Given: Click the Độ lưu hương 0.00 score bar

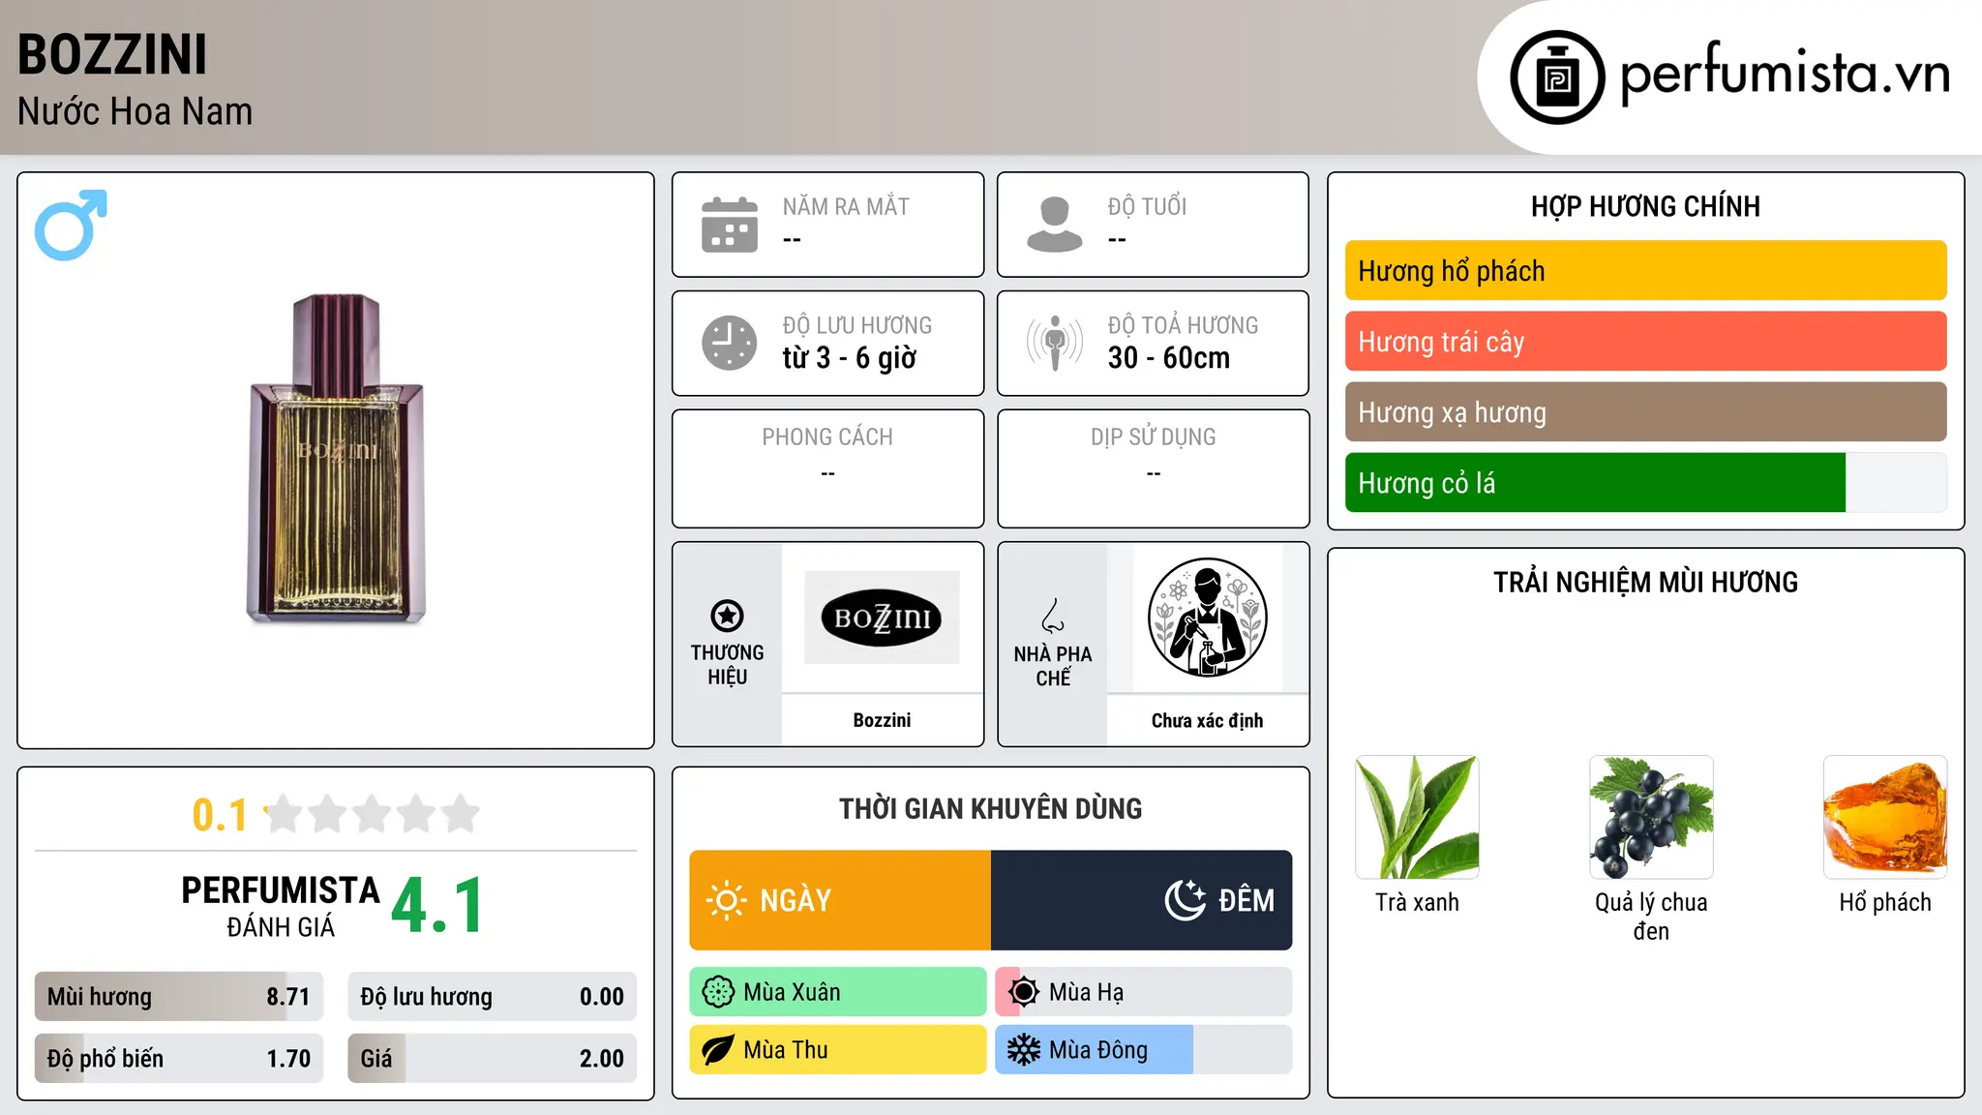Looking at the screenshot, I should [492, 997].
